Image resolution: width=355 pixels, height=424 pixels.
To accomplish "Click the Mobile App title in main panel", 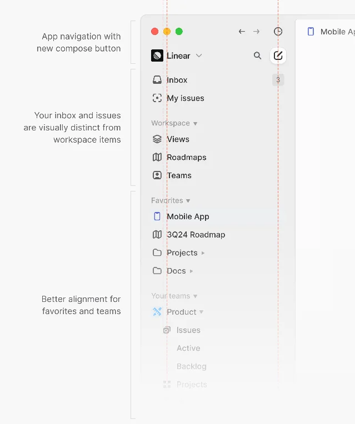I will coord(337,32).
